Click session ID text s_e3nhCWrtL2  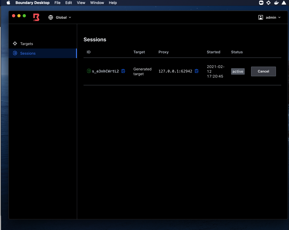105,71
